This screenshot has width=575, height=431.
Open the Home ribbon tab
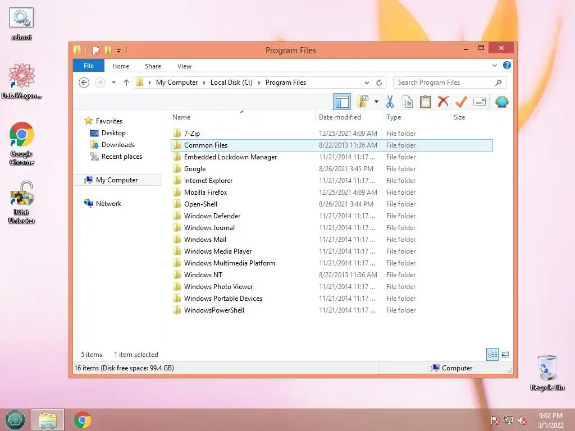(121, 66)
